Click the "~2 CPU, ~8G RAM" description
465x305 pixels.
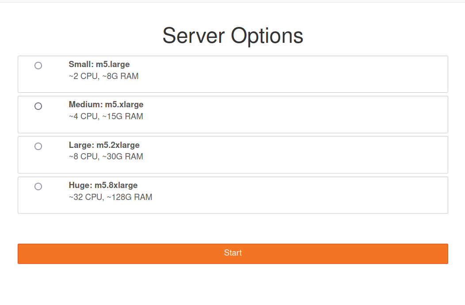103,76
